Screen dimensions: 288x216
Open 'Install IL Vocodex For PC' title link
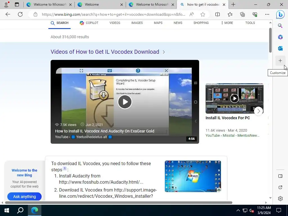click(228, 118)
